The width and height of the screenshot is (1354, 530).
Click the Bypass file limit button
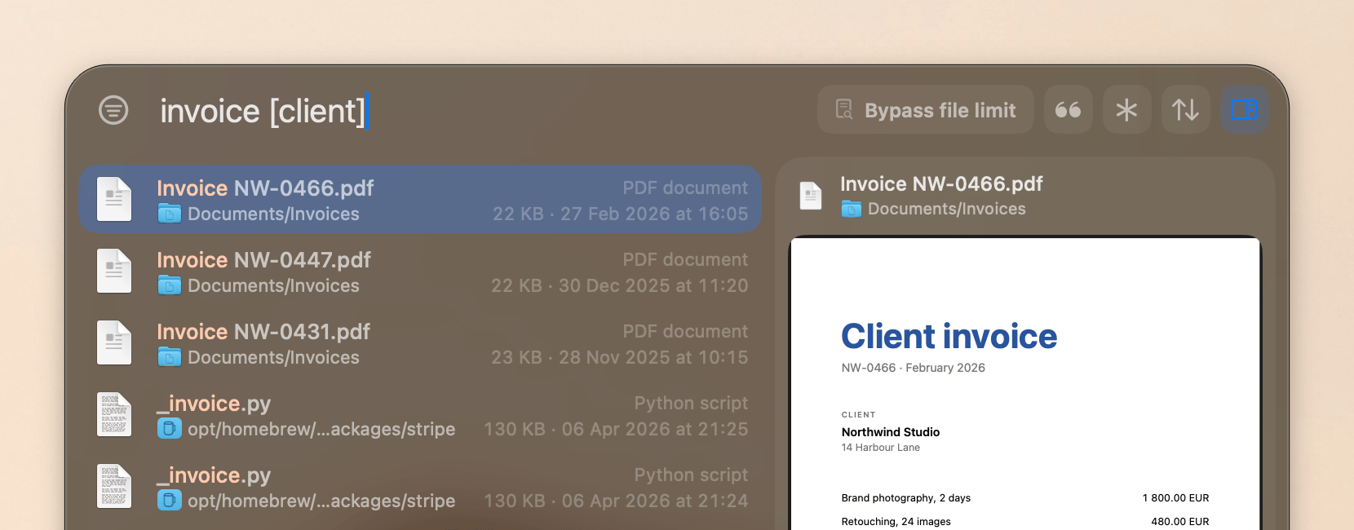(926, 109)
